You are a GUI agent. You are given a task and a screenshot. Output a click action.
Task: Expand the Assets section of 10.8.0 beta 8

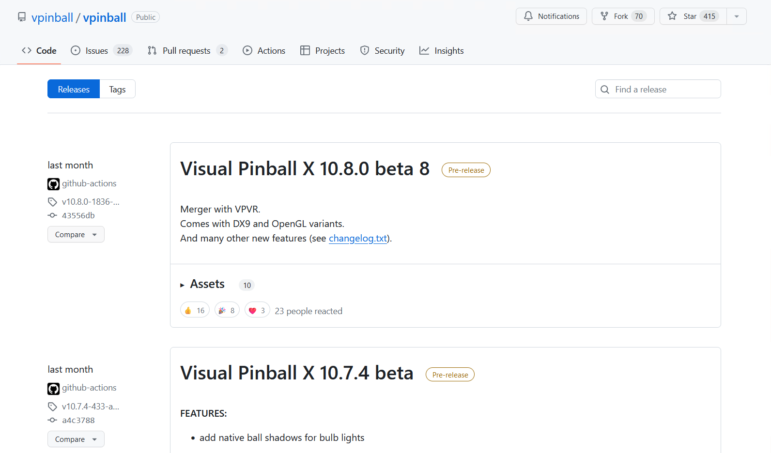203,284
